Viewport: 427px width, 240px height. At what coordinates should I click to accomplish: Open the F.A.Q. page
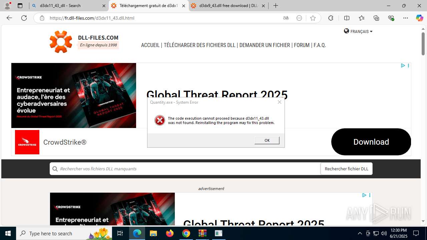tap(320, 45)
